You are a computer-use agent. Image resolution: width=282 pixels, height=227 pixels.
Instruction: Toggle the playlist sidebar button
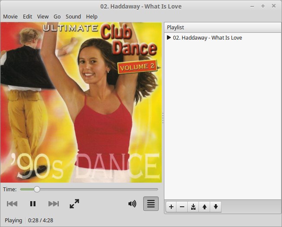151,204
